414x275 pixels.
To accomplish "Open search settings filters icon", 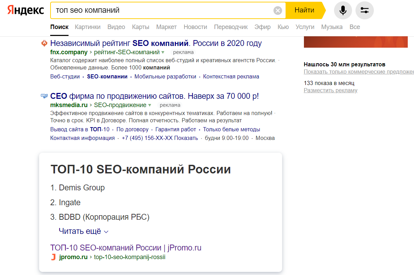I will click(364, 10).
